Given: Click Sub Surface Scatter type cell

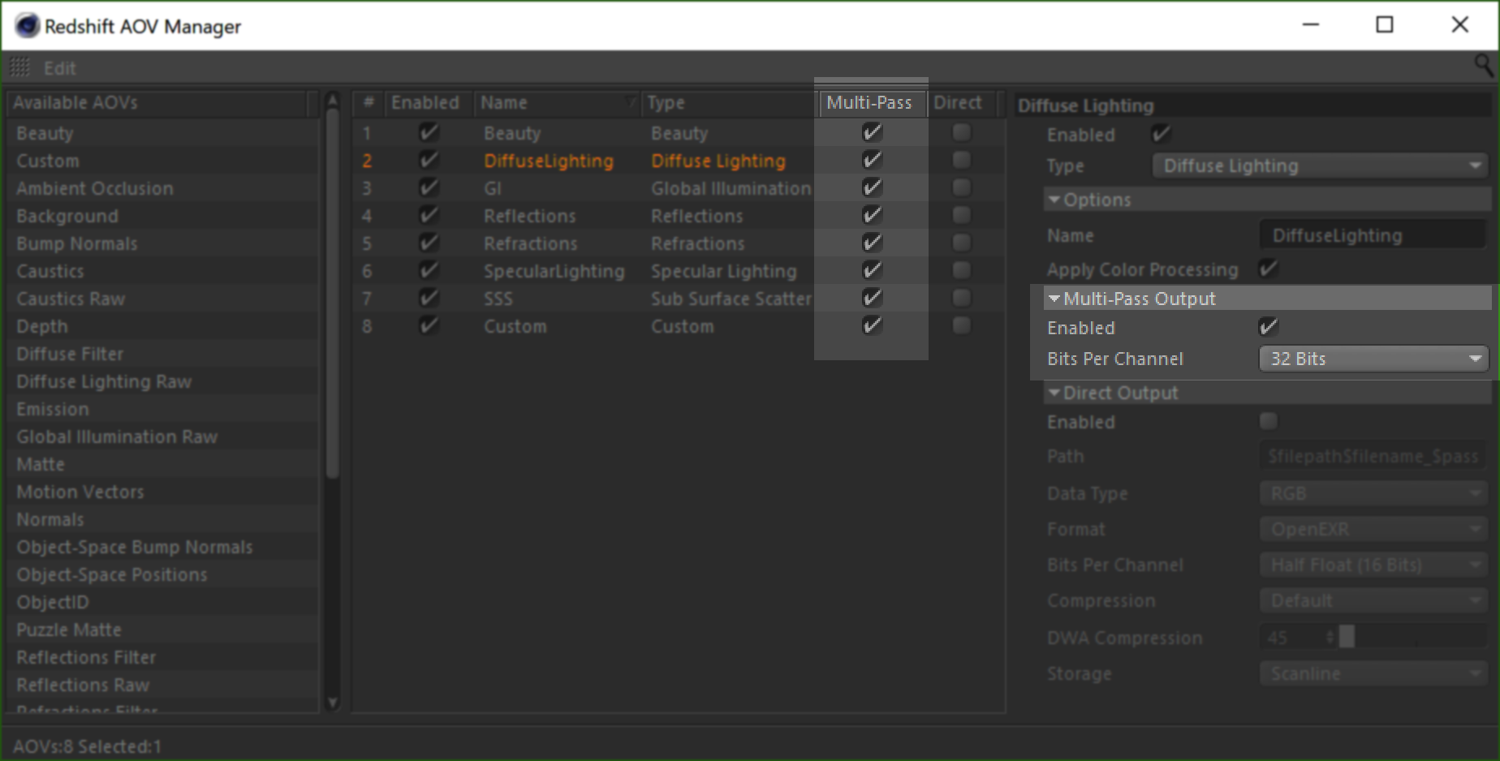Looking at the screenshot, I should point(731,299).
